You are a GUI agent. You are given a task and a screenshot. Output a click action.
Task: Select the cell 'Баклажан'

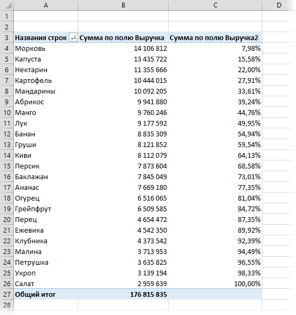click(x=46, y=177)
